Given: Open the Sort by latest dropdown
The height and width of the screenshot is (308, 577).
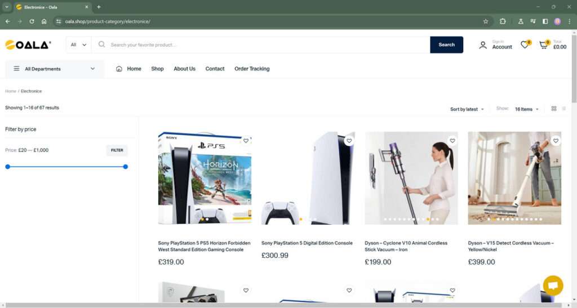Looking at the screenshot, I should pos(467,109).
